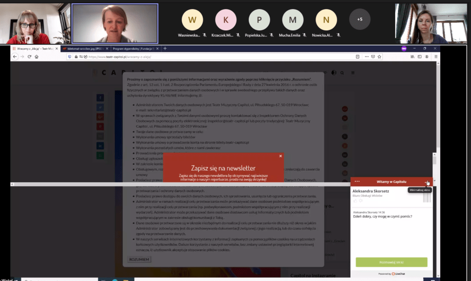Close the biletomat-wroclaw.jpg tab
471x281 pixels.
[107, 48]
